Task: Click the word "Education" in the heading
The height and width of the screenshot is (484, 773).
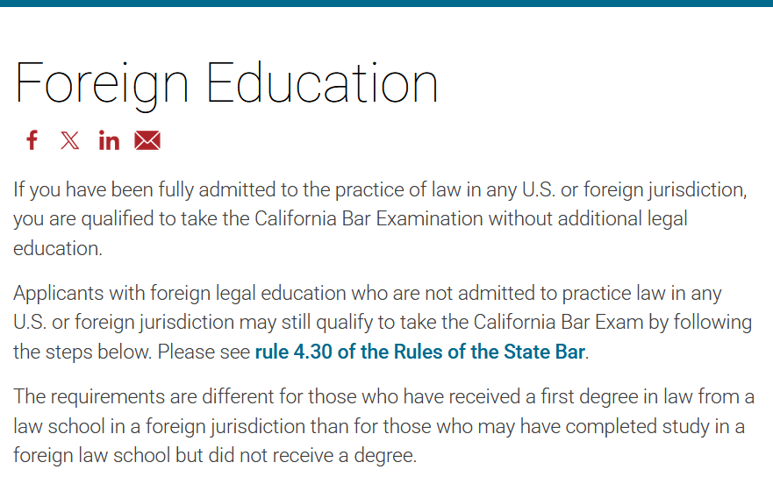Action: (x=322, y=84)
